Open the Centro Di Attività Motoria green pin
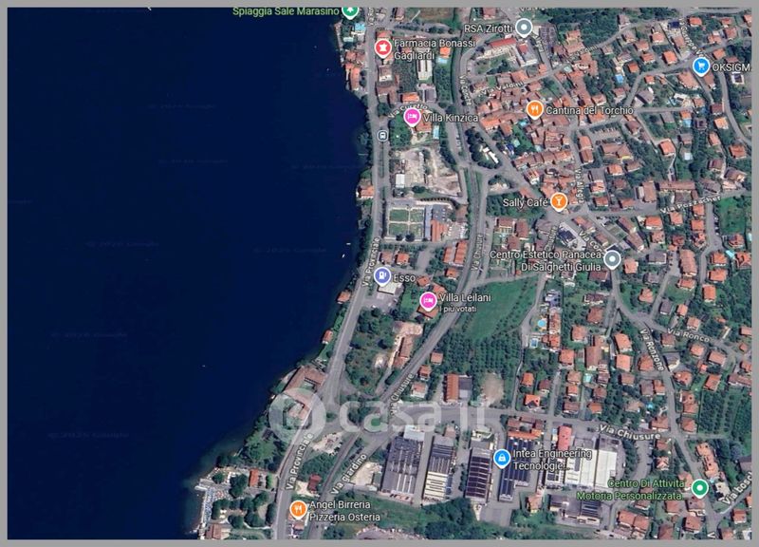This screenshot has height=547, width=759. 699,488
